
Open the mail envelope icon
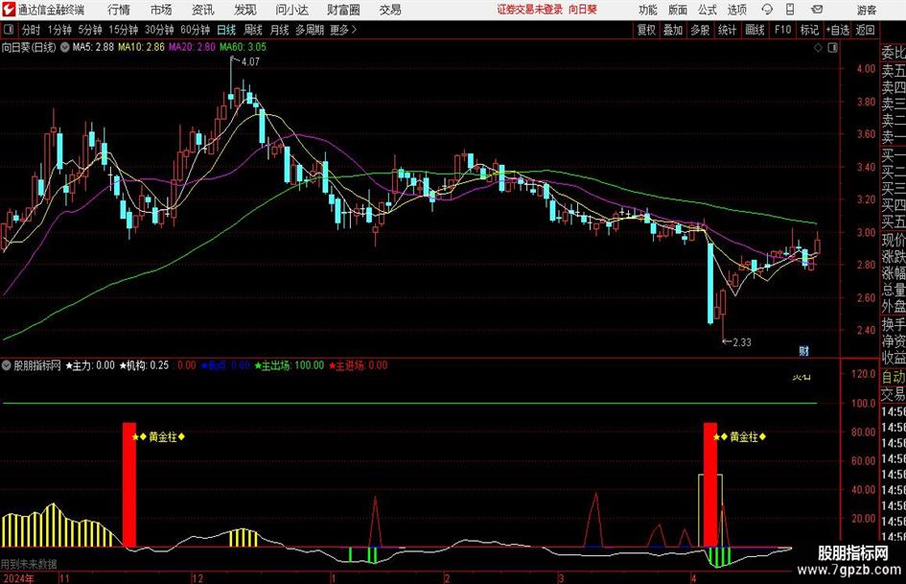tap(817, 10)
